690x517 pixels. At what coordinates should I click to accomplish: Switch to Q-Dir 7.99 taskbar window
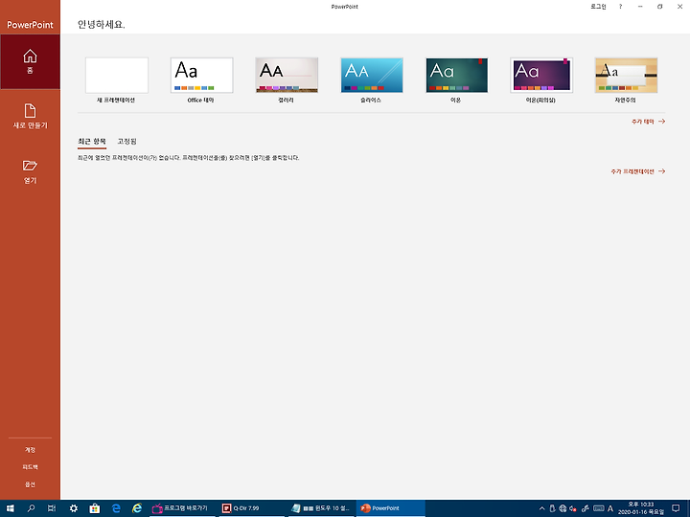pyautogui.click(x=253, y=508)
